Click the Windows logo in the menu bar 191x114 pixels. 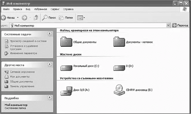185,9
